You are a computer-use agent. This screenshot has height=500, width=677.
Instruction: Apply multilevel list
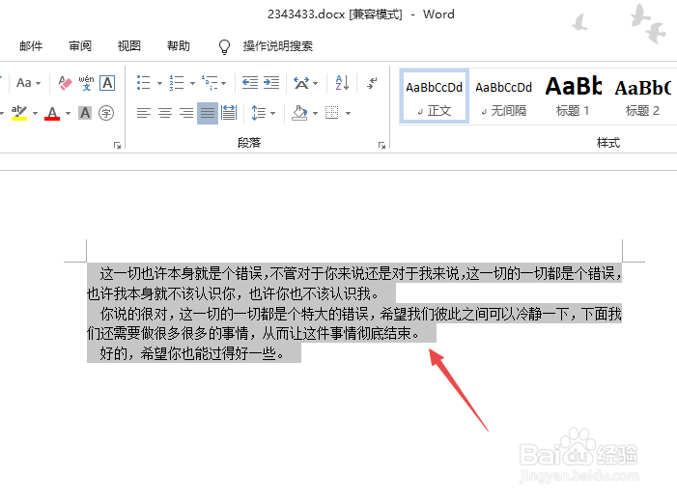(210, 82)
